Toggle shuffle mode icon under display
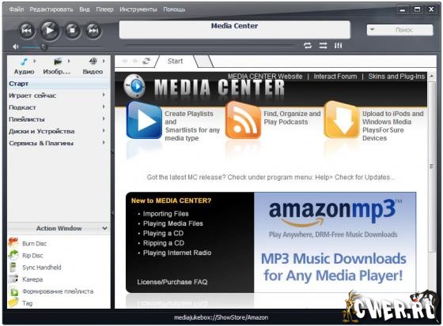Image resolution: width=443 pixels, height=326 pixels. pyautogui.click(x=323, y=46)
